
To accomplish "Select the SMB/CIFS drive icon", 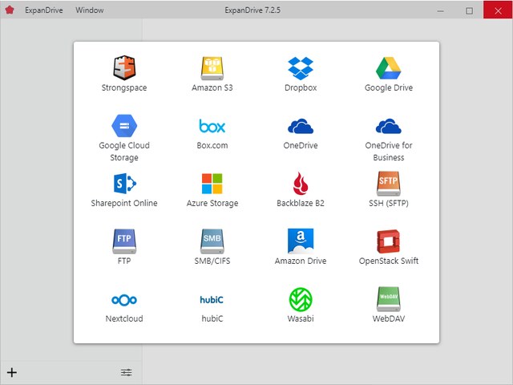I will click(x=212, y=241).
